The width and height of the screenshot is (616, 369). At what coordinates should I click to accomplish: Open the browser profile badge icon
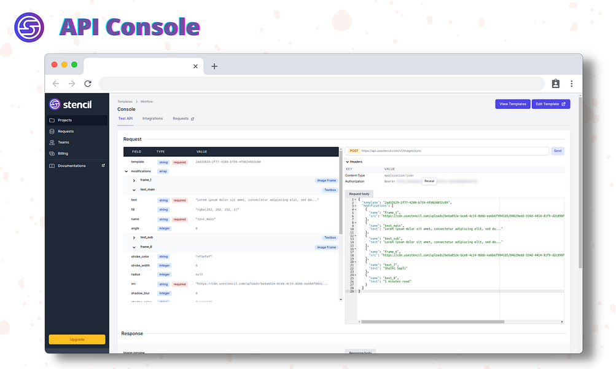pos(555,84)
